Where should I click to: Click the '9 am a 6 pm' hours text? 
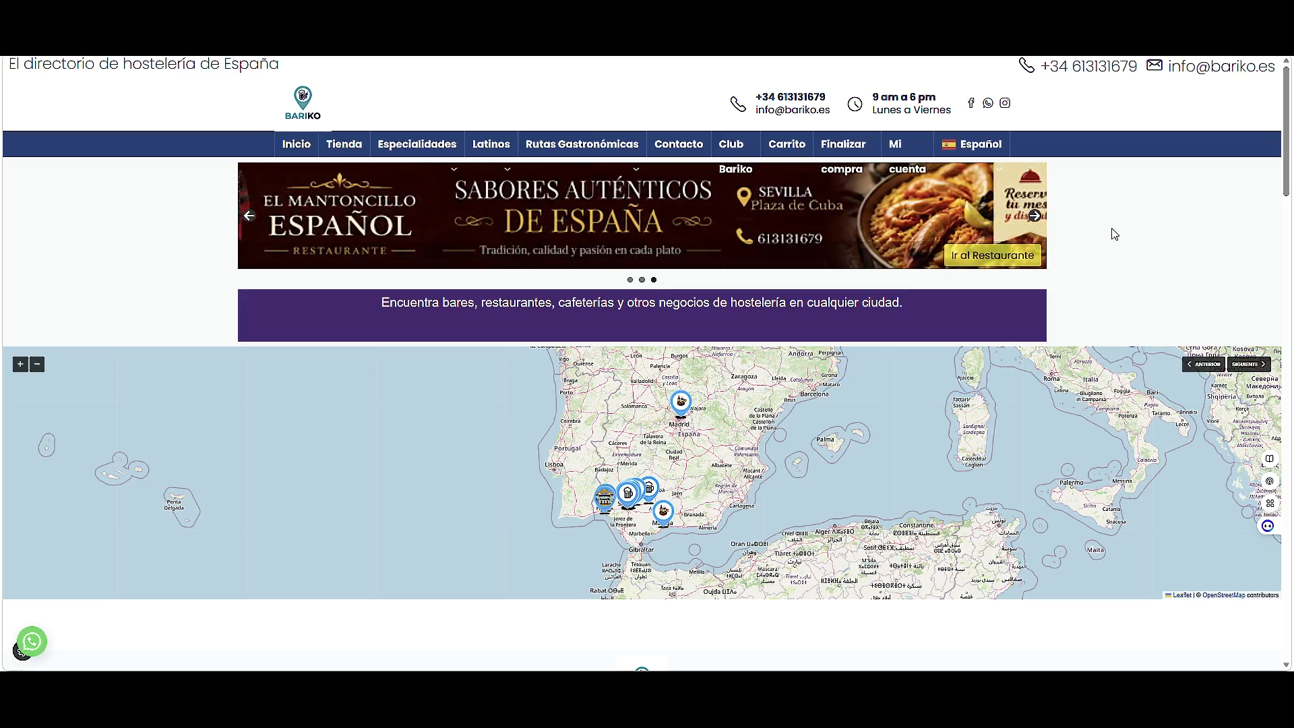904,97
